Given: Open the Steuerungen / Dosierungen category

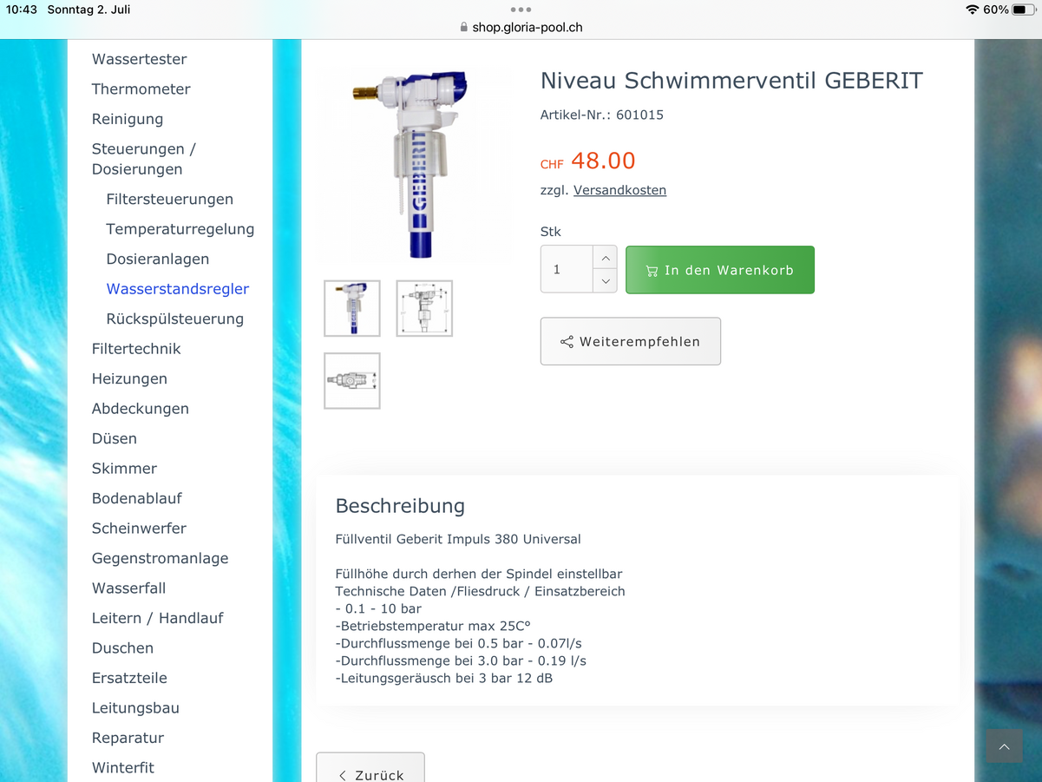Looking at the screenshot, I should [144, 159].
